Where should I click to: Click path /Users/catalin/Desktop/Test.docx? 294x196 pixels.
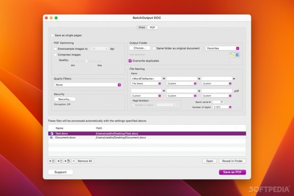click(117, 133)
